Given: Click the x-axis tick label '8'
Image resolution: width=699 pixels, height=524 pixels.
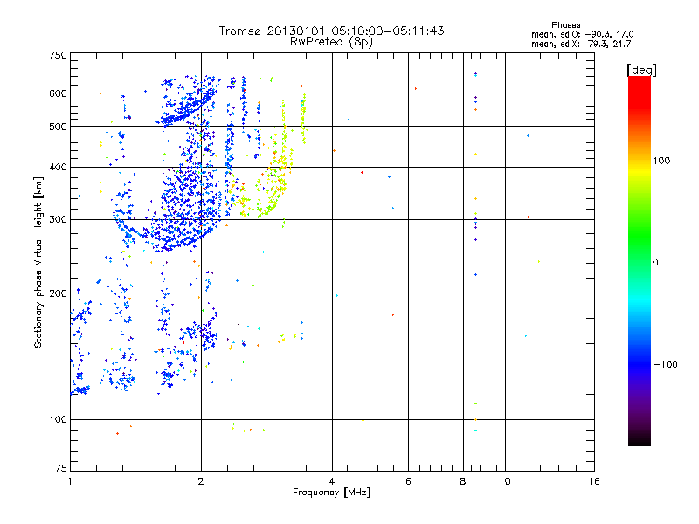Looking at the screenshot, I should 463,481.
